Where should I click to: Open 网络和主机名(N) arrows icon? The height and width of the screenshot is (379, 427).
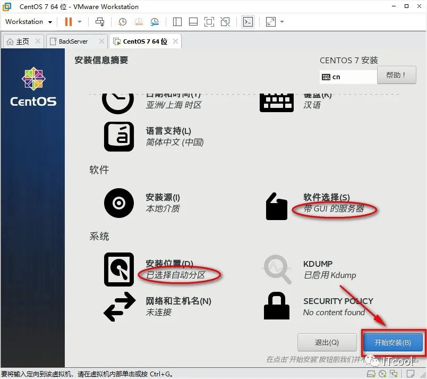tap(119, 307)
